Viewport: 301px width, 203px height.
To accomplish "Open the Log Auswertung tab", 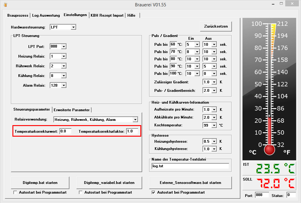I will tap(46, 15).
